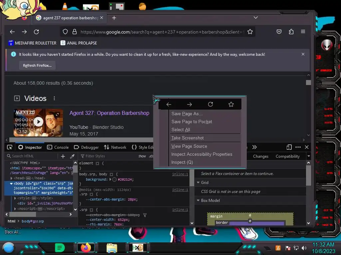Open Agent 327: Operation Barbershop link

coord(109,113)
